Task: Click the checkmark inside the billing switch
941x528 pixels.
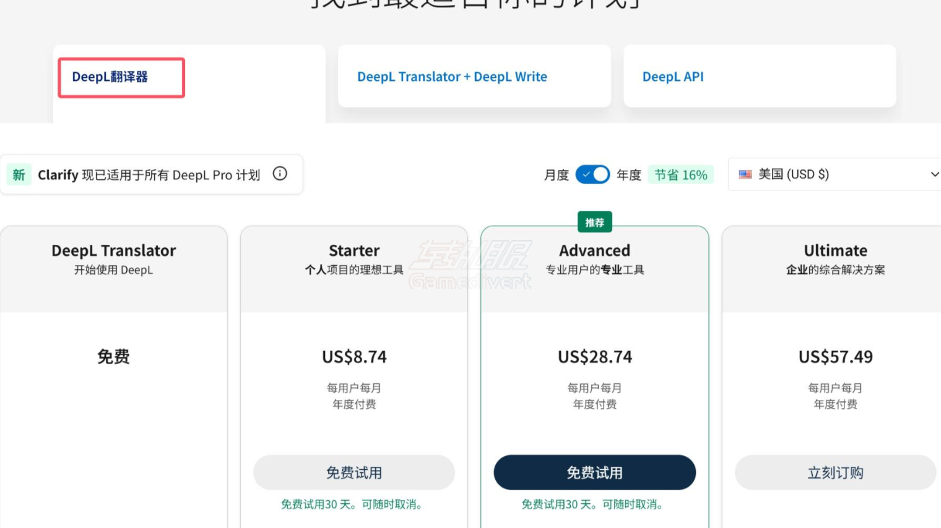Action: coord(586,174)
